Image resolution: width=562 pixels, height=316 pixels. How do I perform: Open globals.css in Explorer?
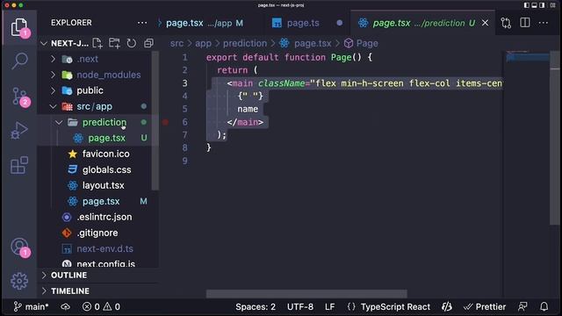pos(107,169)
